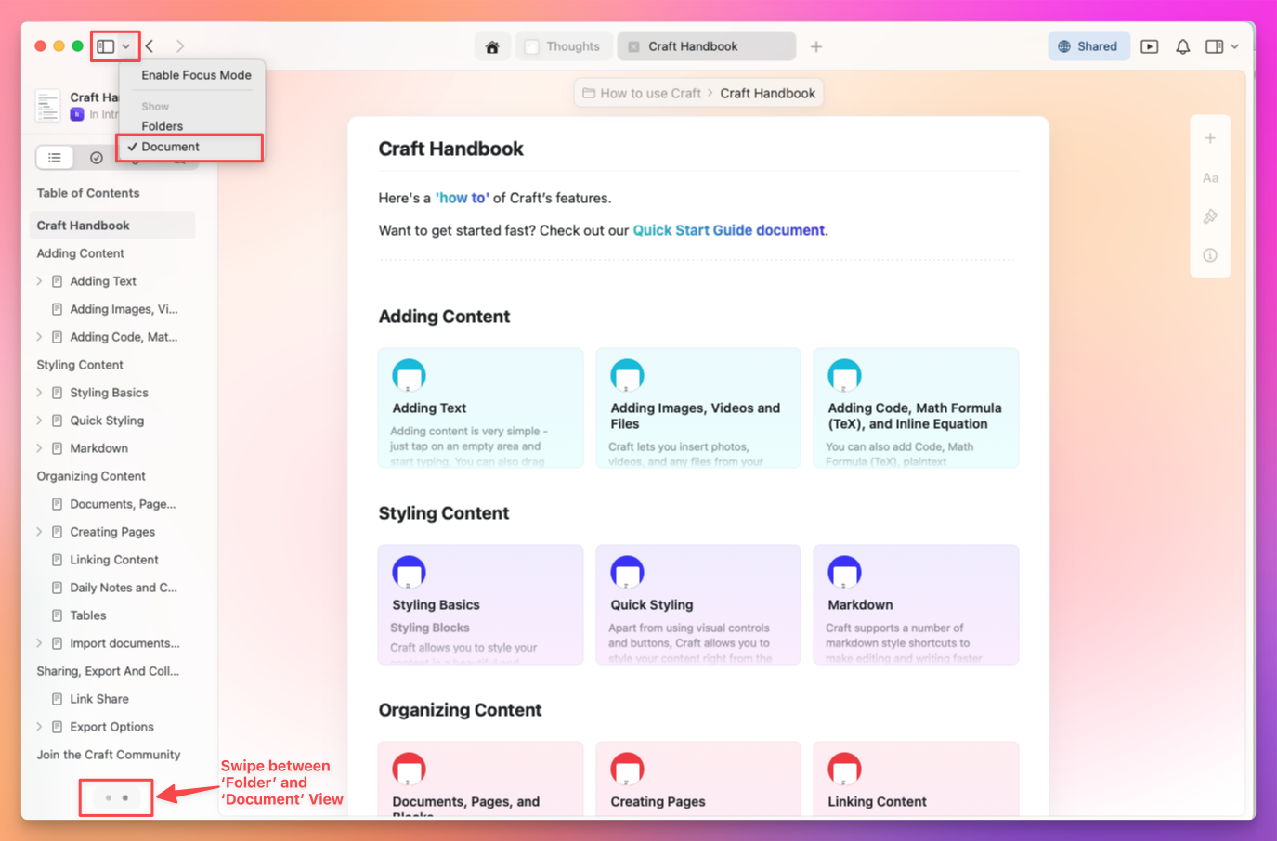Open the Quick Start Guide document link
This screenshot has height=841, width=1277.
coord(729,230)
